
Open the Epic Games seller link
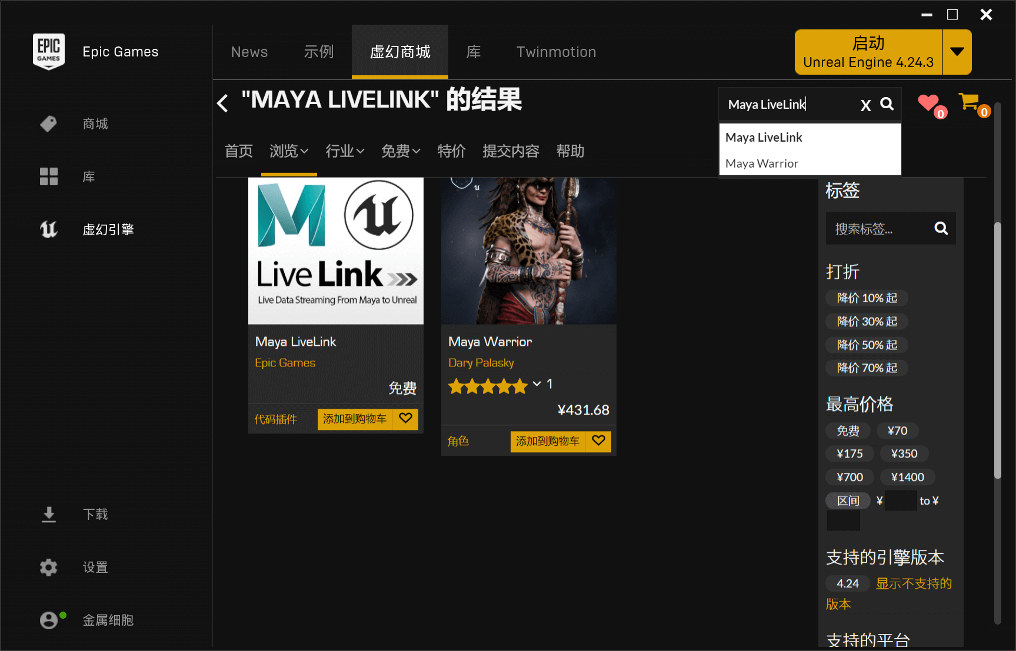coord(285,363)
